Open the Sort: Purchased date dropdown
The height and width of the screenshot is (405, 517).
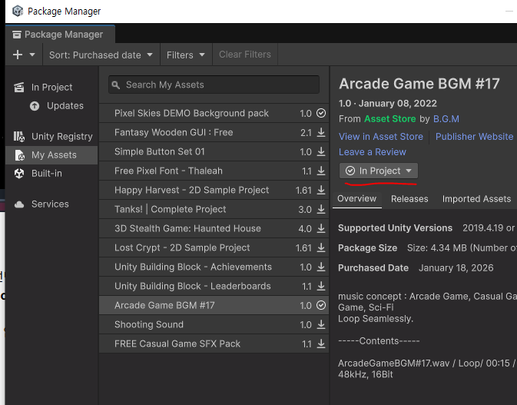(x=101, y=55)
